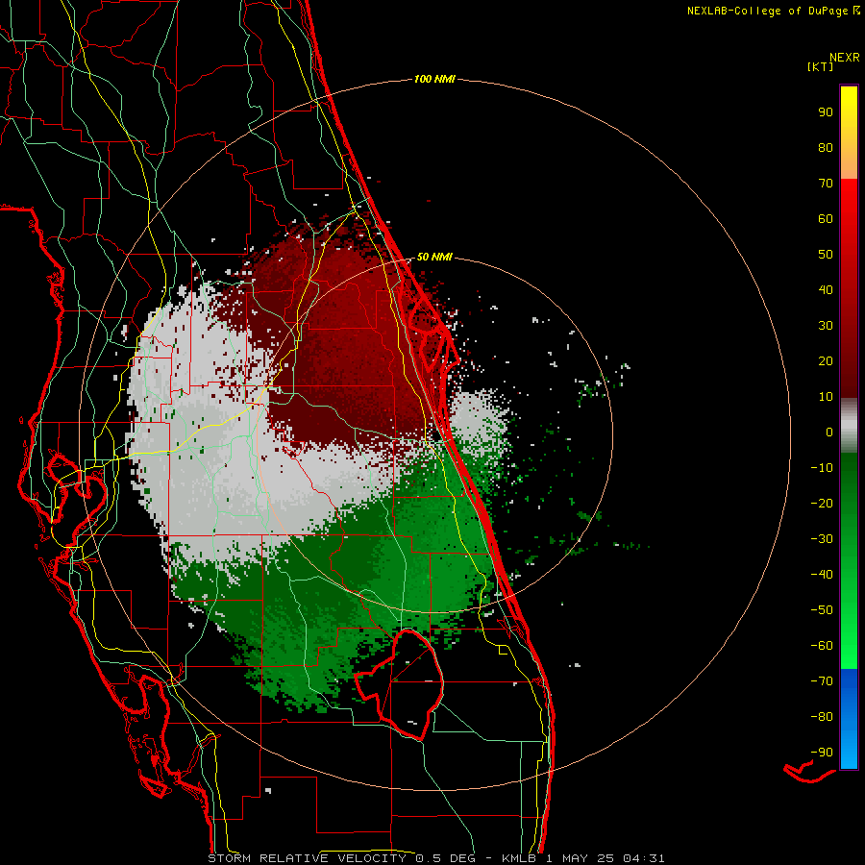The image size is (865, 865).
Task: Click the -20 knot value on color scale
Action: point(822,503)
